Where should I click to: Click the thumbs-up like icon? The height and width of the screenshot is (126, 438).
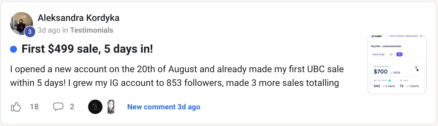[x=16, y=107]
